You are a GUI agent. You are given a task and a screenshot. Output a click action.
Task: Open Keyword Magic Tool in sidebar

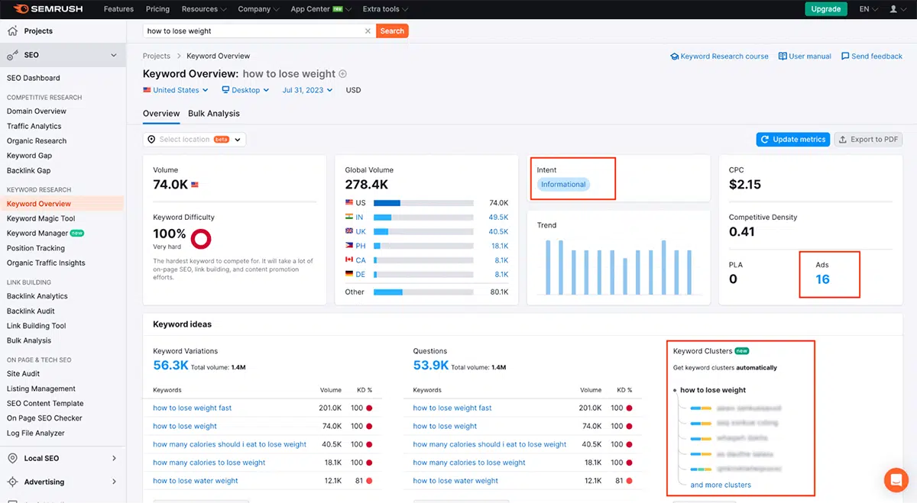(41, 218)
